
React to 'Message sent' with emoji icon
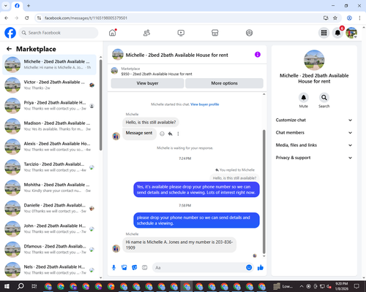point(162,134)
